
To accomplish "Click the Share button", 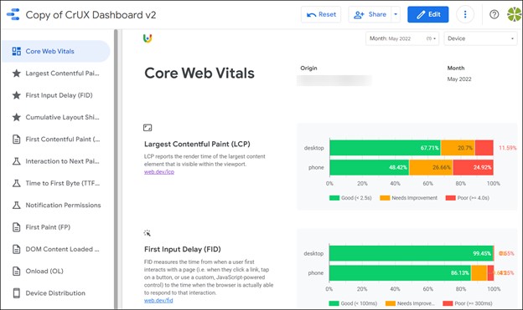I will 370,14.
